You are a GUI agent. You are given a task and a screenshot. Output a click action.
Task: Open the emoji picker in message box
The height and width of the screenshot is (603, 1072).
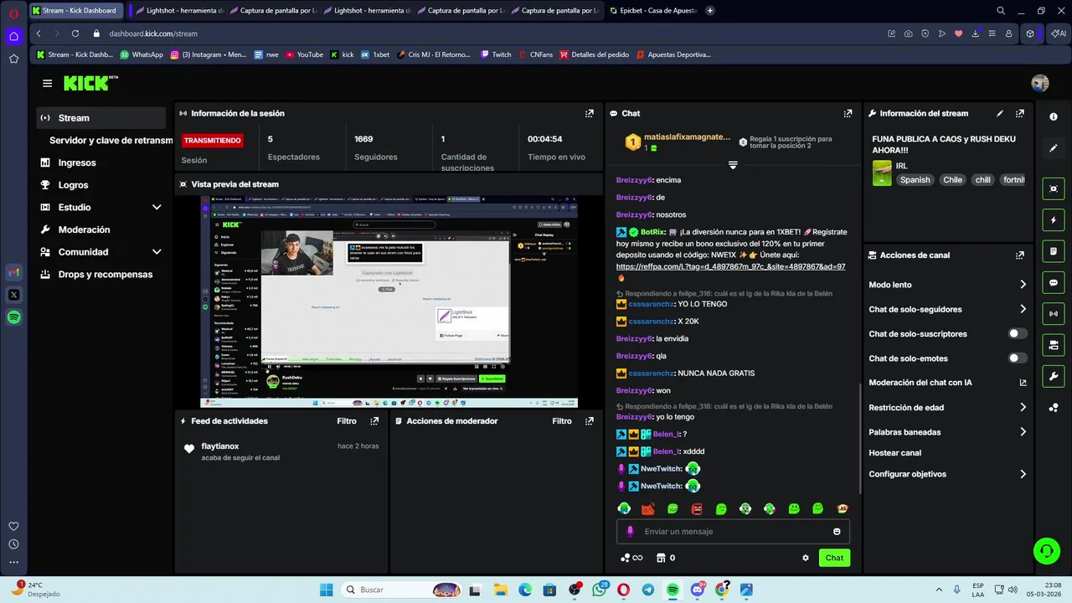coord(837,532)
